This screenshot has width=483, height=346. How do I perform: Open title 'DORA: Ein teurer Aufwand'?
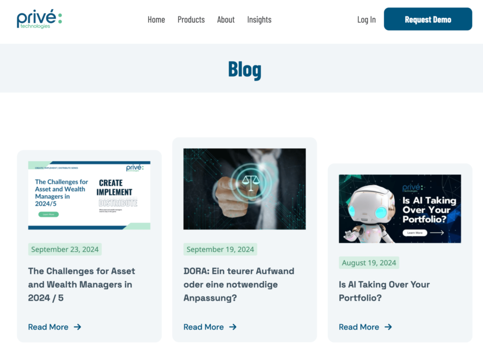(x=239, y=284)
